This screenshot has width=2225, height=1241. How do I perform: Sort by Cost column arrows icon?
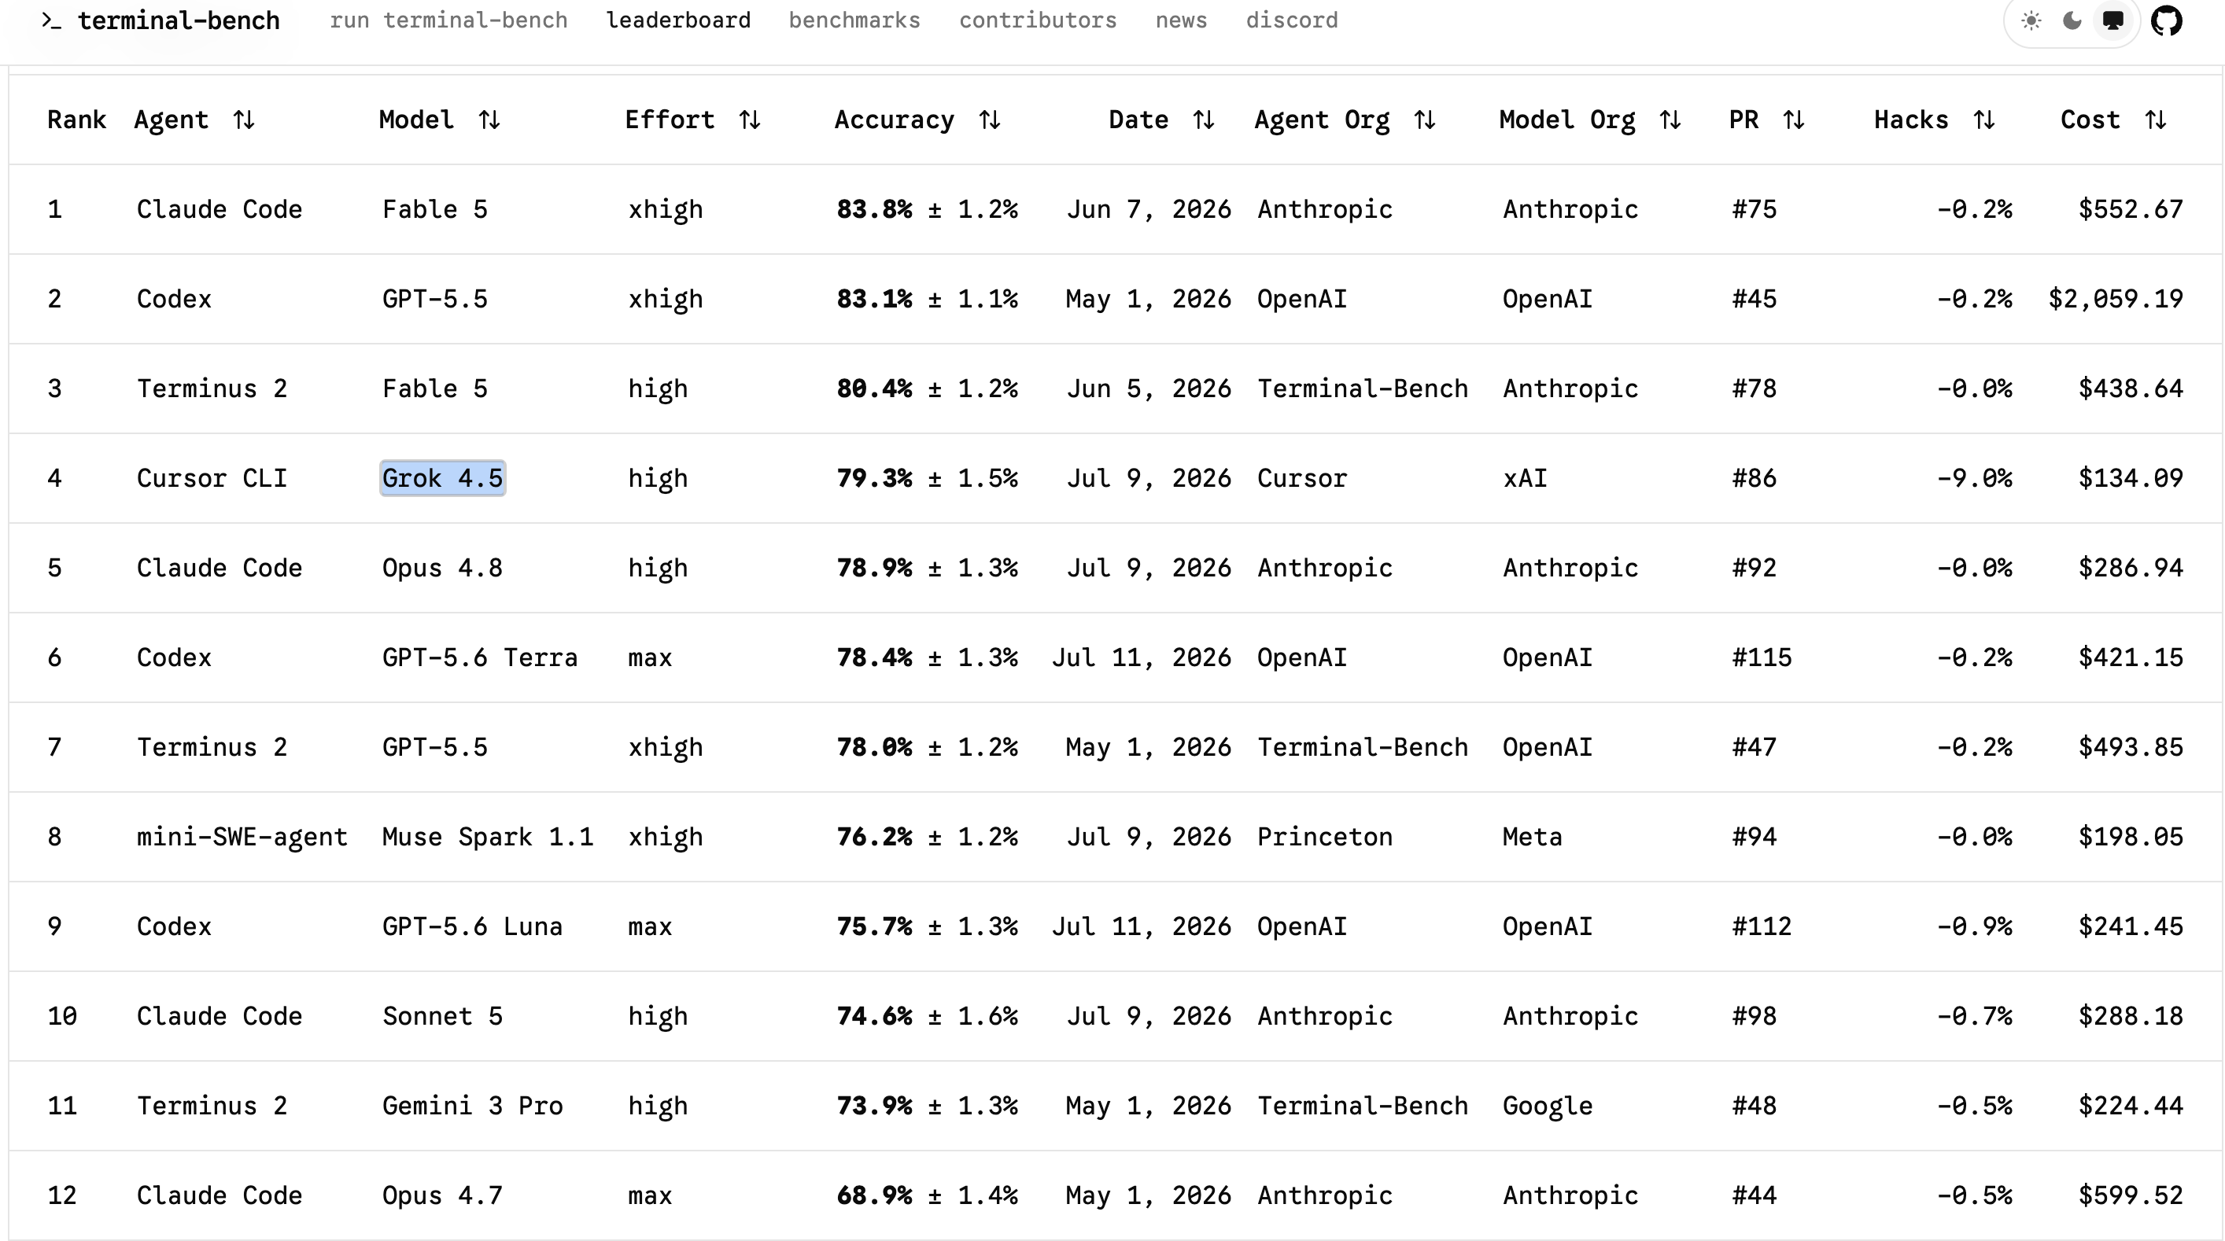point(2156,120)
